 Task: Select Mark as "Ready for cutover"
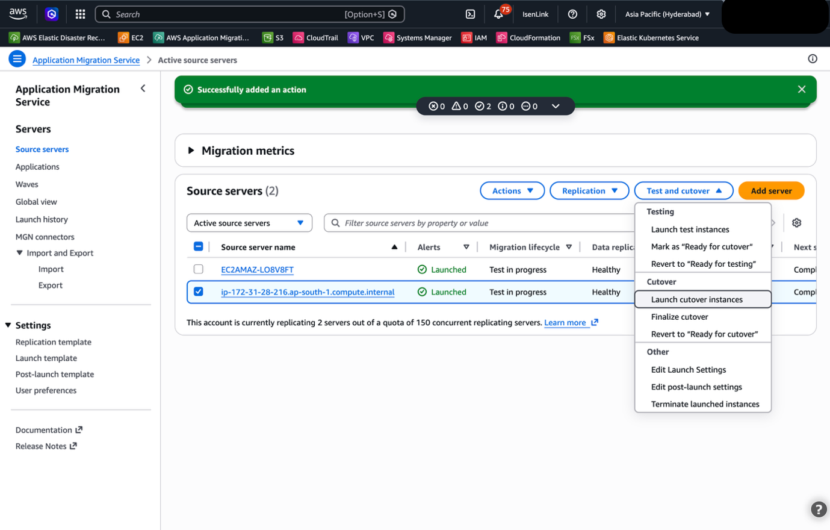703,246
